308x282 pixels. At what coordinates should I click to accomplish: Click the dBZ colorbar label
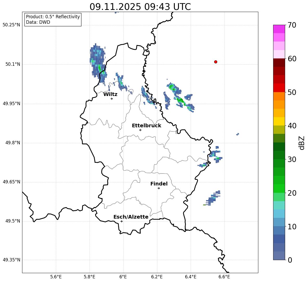pos(302,143)
